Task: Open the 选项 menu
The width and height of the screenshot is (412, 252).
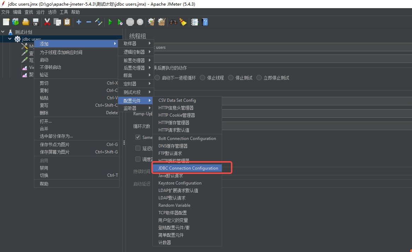Action: click(x=52, y=12)
